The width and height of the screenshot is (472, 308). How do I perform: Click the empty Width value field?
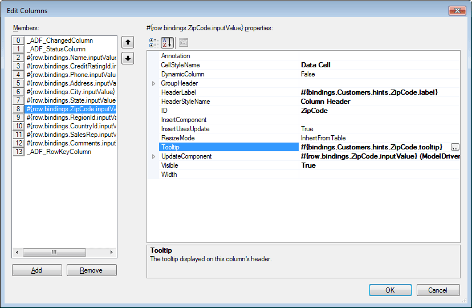[379, 175]
